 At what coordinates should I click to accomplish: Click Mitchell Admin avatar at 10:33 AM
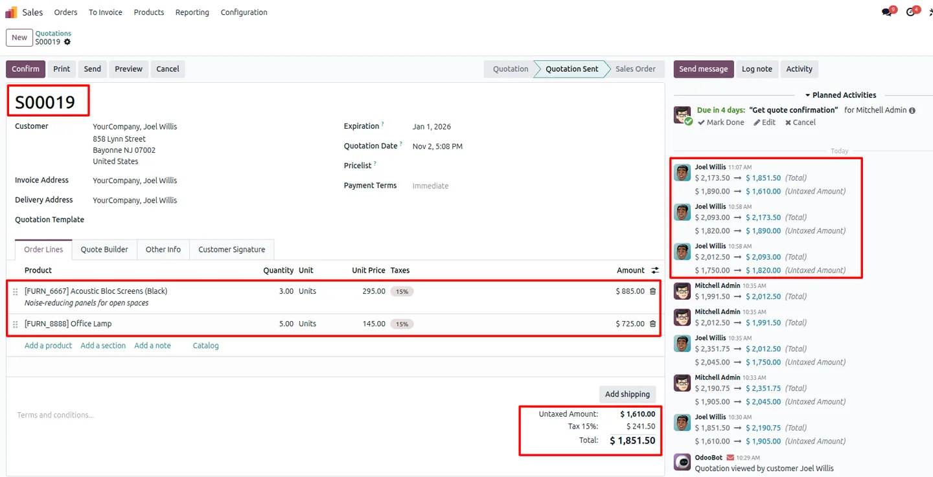(x=682, y=383)
